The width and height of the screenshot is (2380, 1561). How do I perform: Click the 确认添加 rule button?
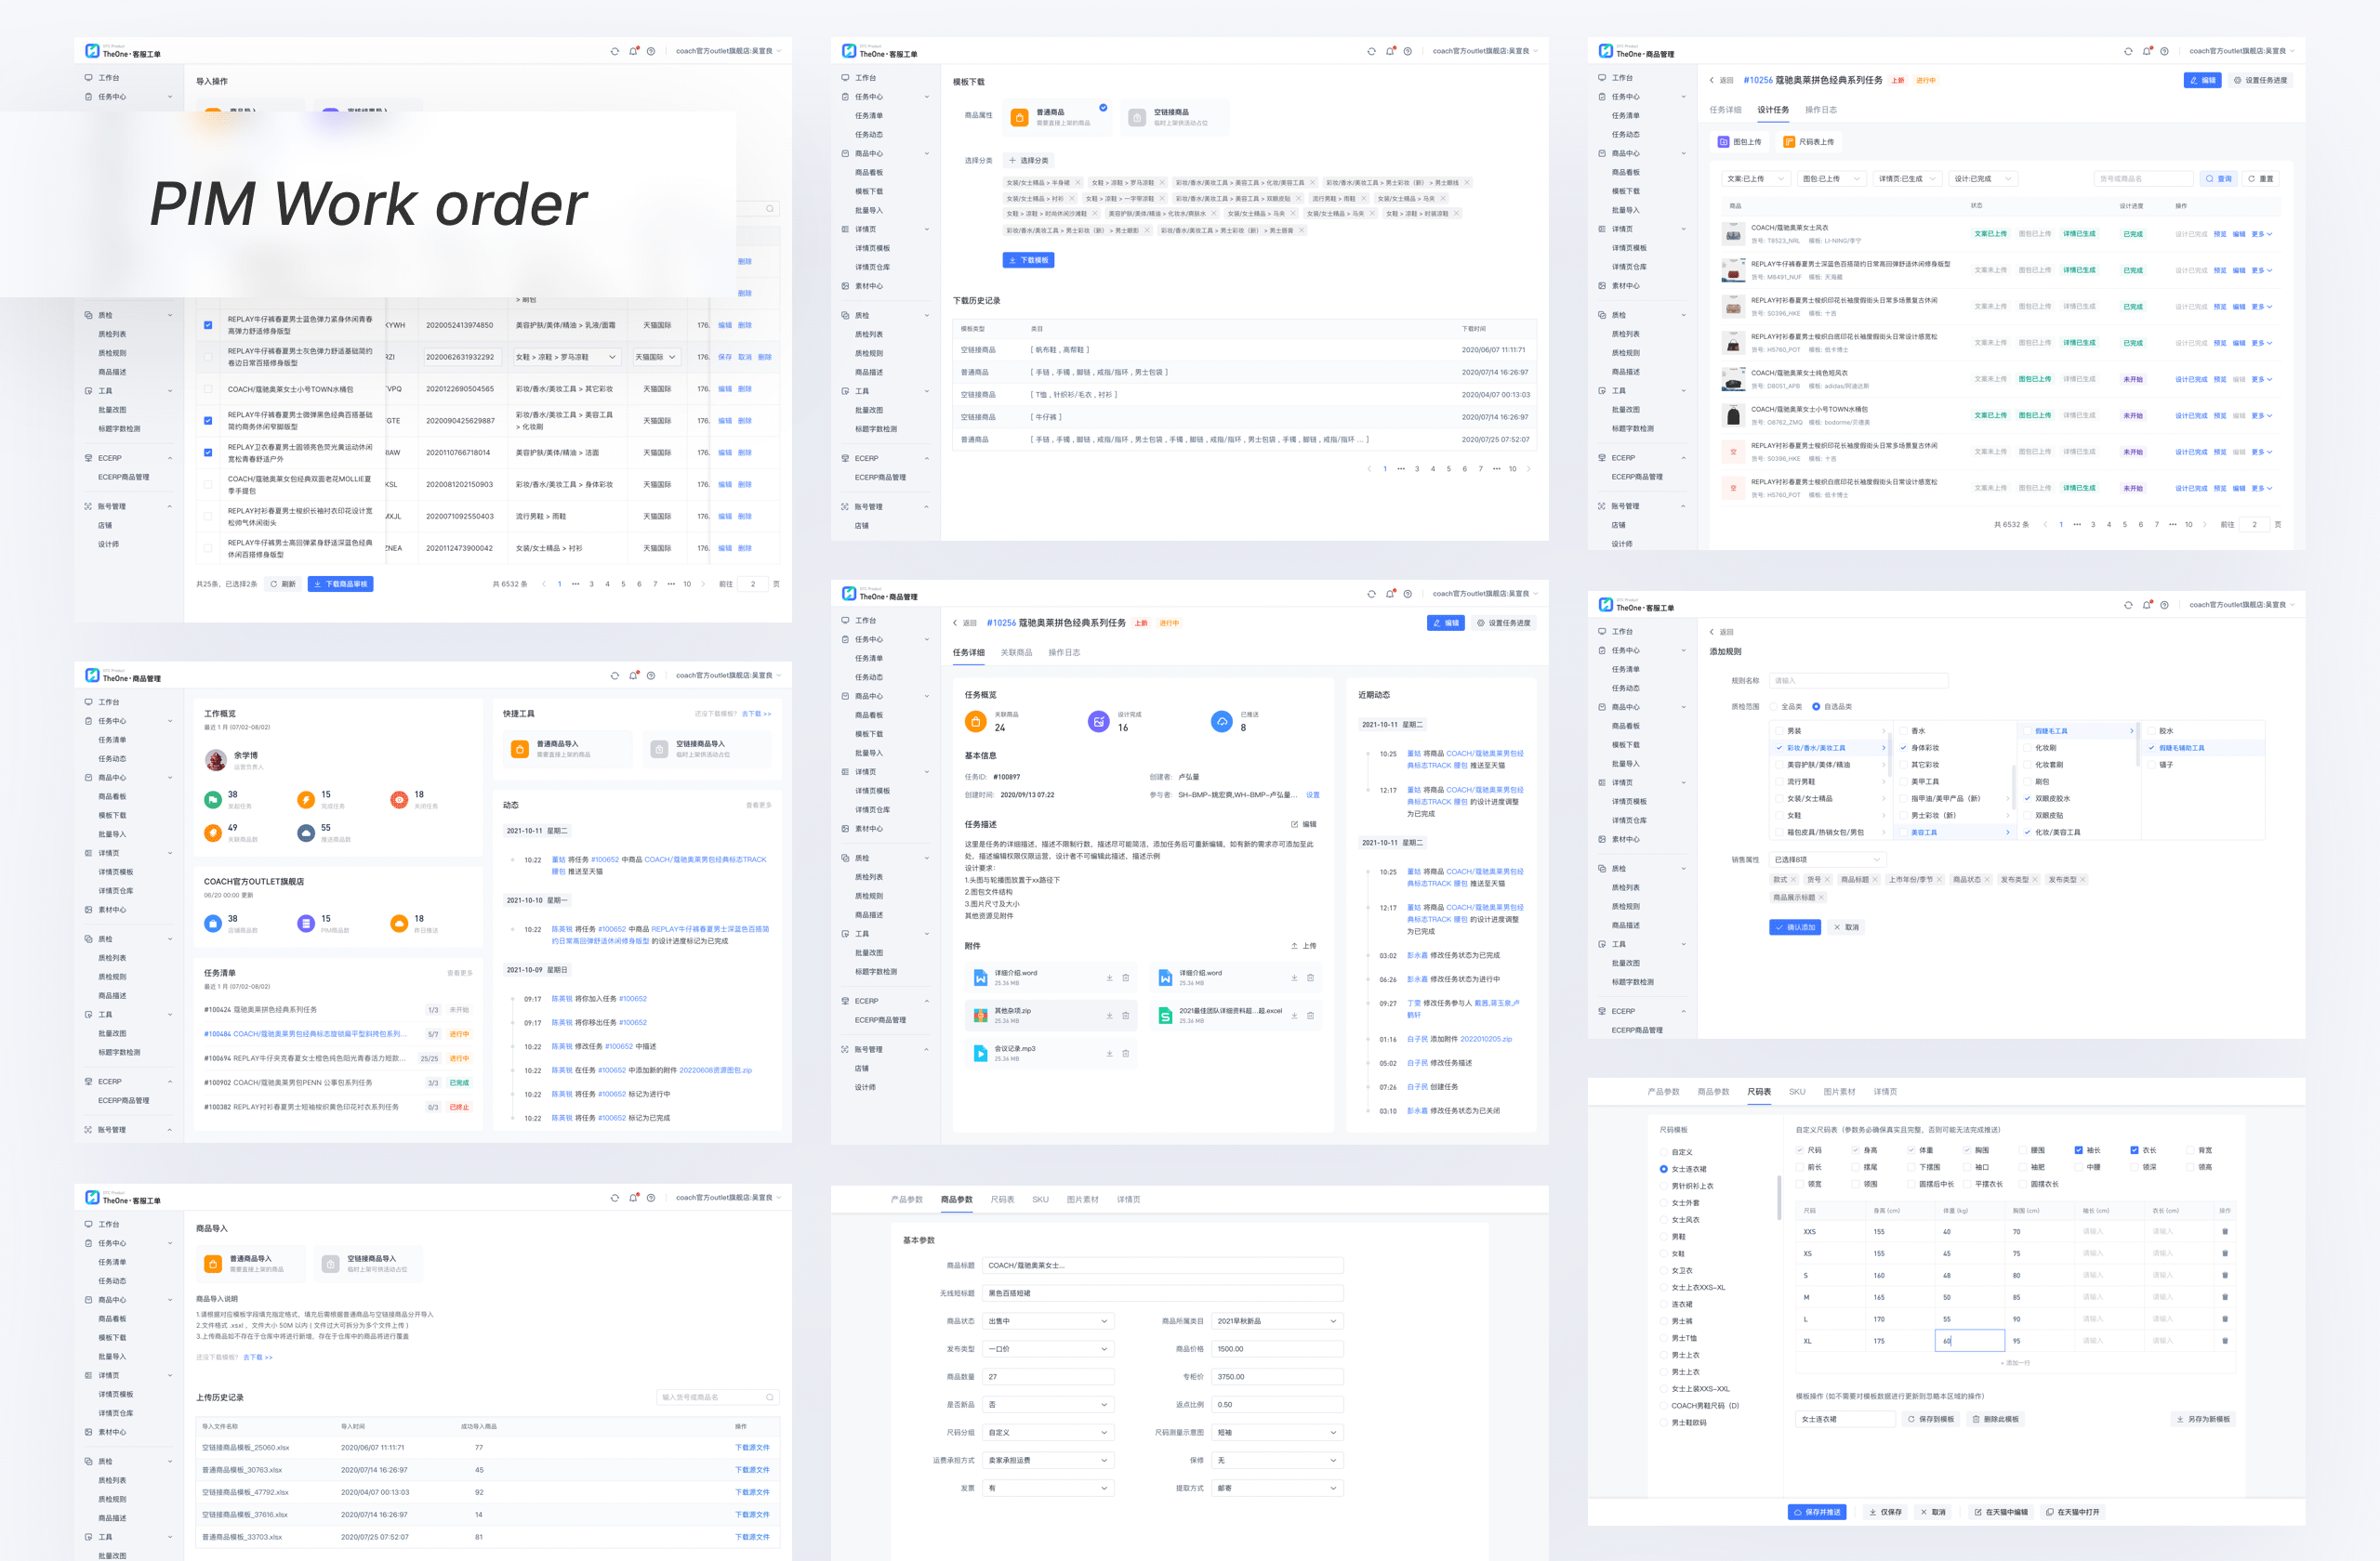point(1795,927)
